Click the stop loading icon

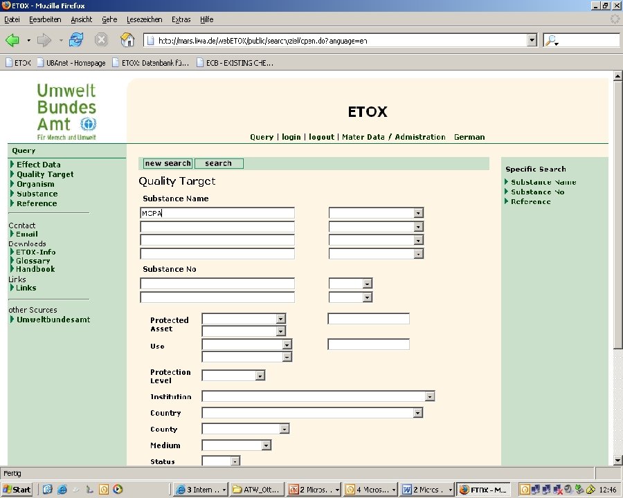coord(101,40)
